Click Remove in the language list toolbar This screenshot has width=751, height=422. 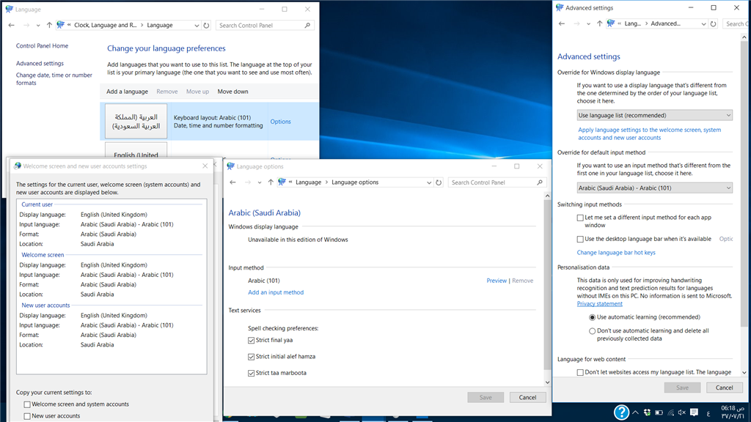pyautogui.click(x=166, y=92)
